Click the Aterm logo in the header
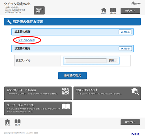The image size is (145, 138). (136, 3)
